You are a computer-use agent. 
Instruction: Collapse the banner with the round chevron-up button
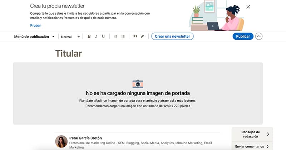point(259,37)
